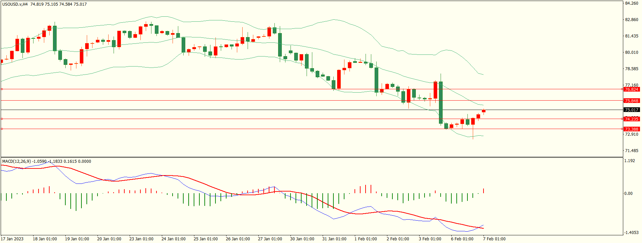642x243 pixels.
Task: Select the MACD(12,26,9) indicator label
Action: pyautogui.click(x=17, y=161)
